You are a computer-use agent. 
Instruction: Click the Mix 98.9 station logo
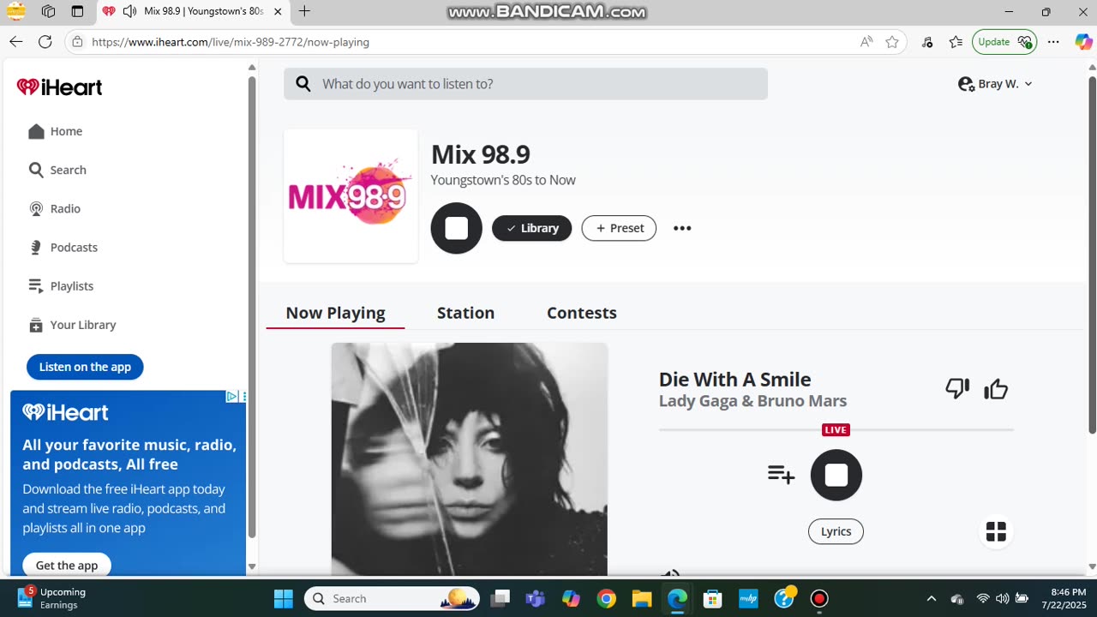[x=351, y=196]
